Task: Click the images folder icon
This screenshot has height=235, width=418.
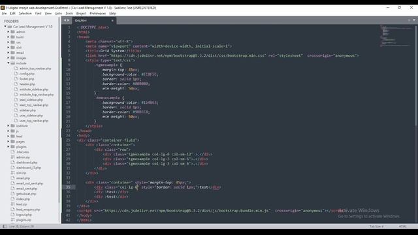Action: point(12,58)
